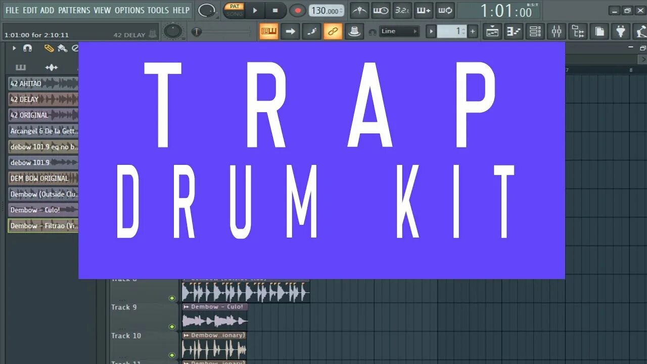Toggle the loop recording icon
Viewport: 647px width, 364px height.
pos(445,10)
